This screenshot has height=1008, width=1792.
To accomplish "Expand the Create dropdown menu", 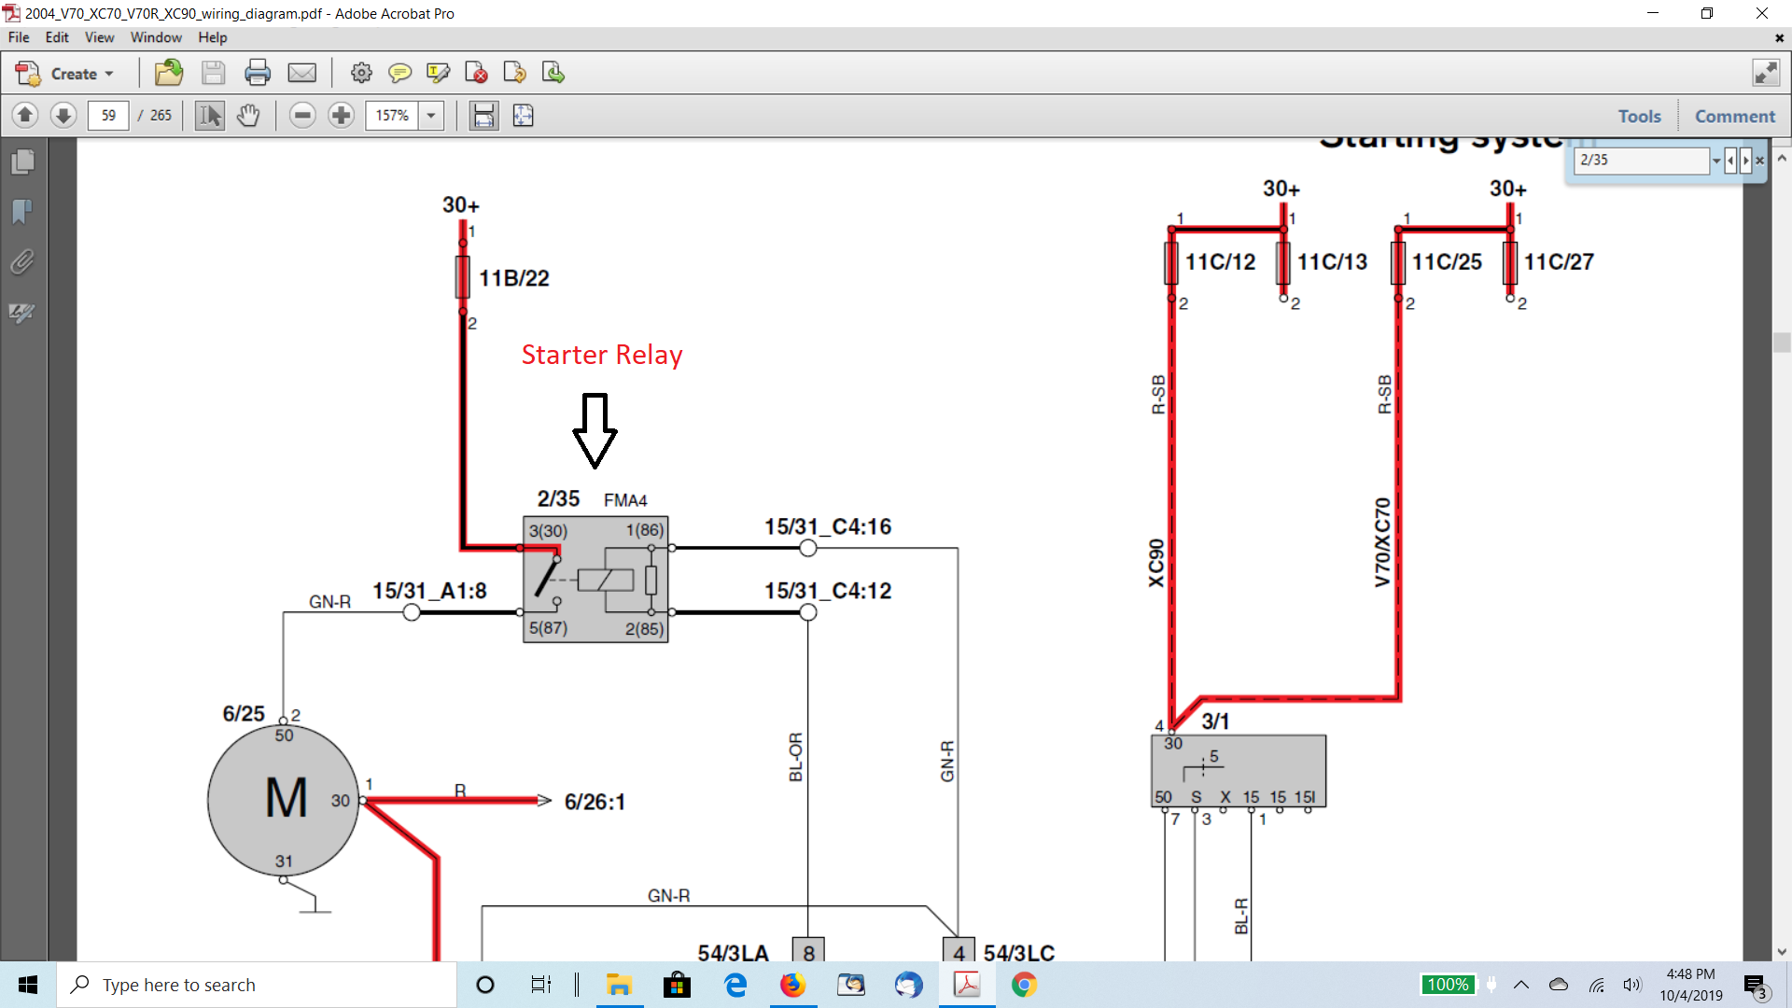I will (109, 74).
